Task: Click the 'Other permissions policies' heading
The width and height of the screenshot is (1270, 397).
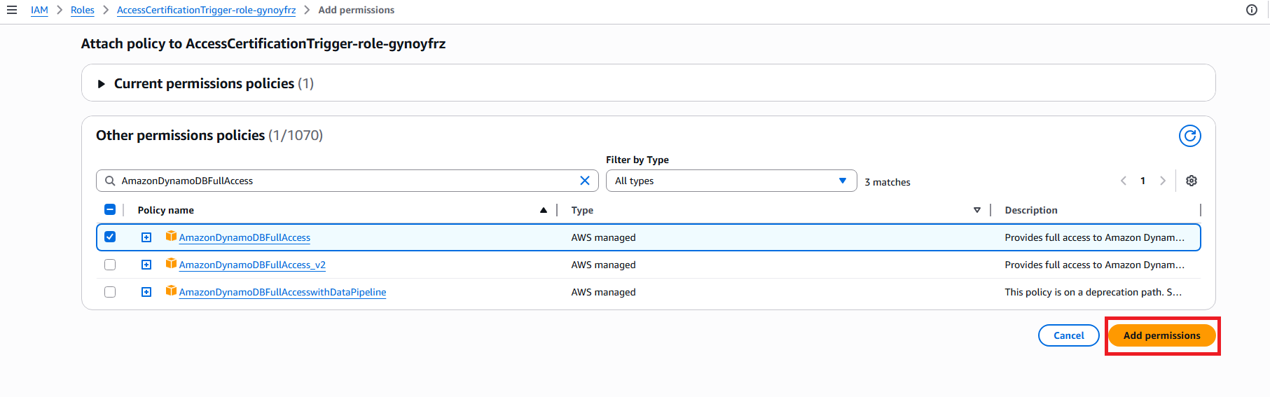Action: click(181, 135)
